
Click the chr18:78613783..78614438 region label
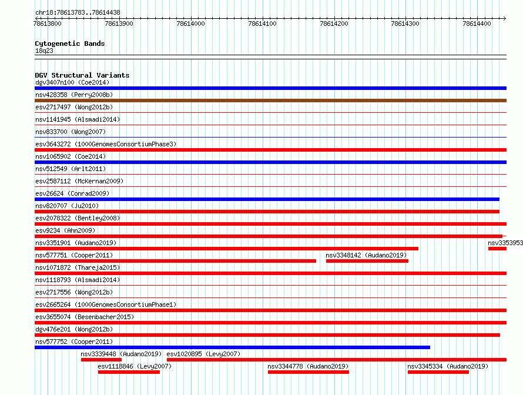pos(78,12)
